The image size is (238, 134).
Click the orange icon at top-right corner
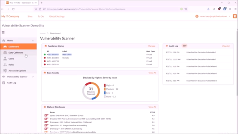pyautogui.click(x=235, y=16)
